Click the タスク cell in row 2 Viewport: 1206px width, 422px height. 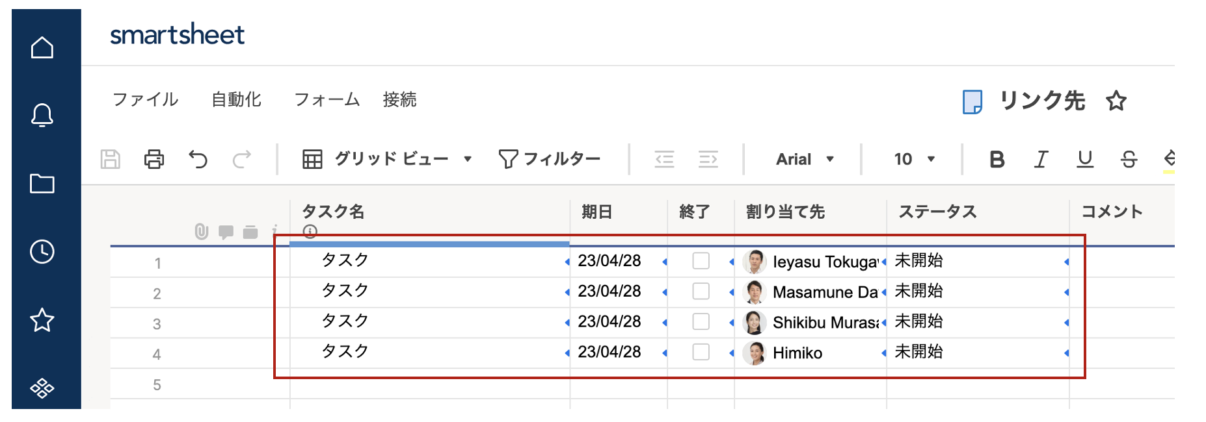tap(430, 292)
